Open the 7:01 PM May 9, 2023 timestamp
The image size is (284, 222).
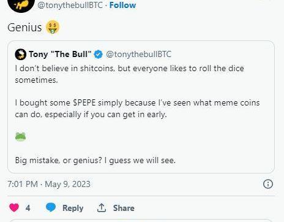[49, 184]
